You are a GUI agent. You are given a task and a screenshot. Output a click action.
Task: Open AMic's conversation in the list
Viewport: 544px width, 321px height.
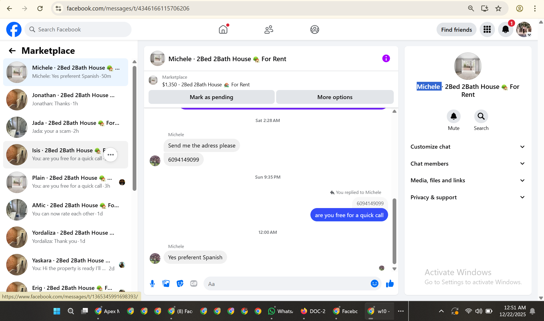65,209
